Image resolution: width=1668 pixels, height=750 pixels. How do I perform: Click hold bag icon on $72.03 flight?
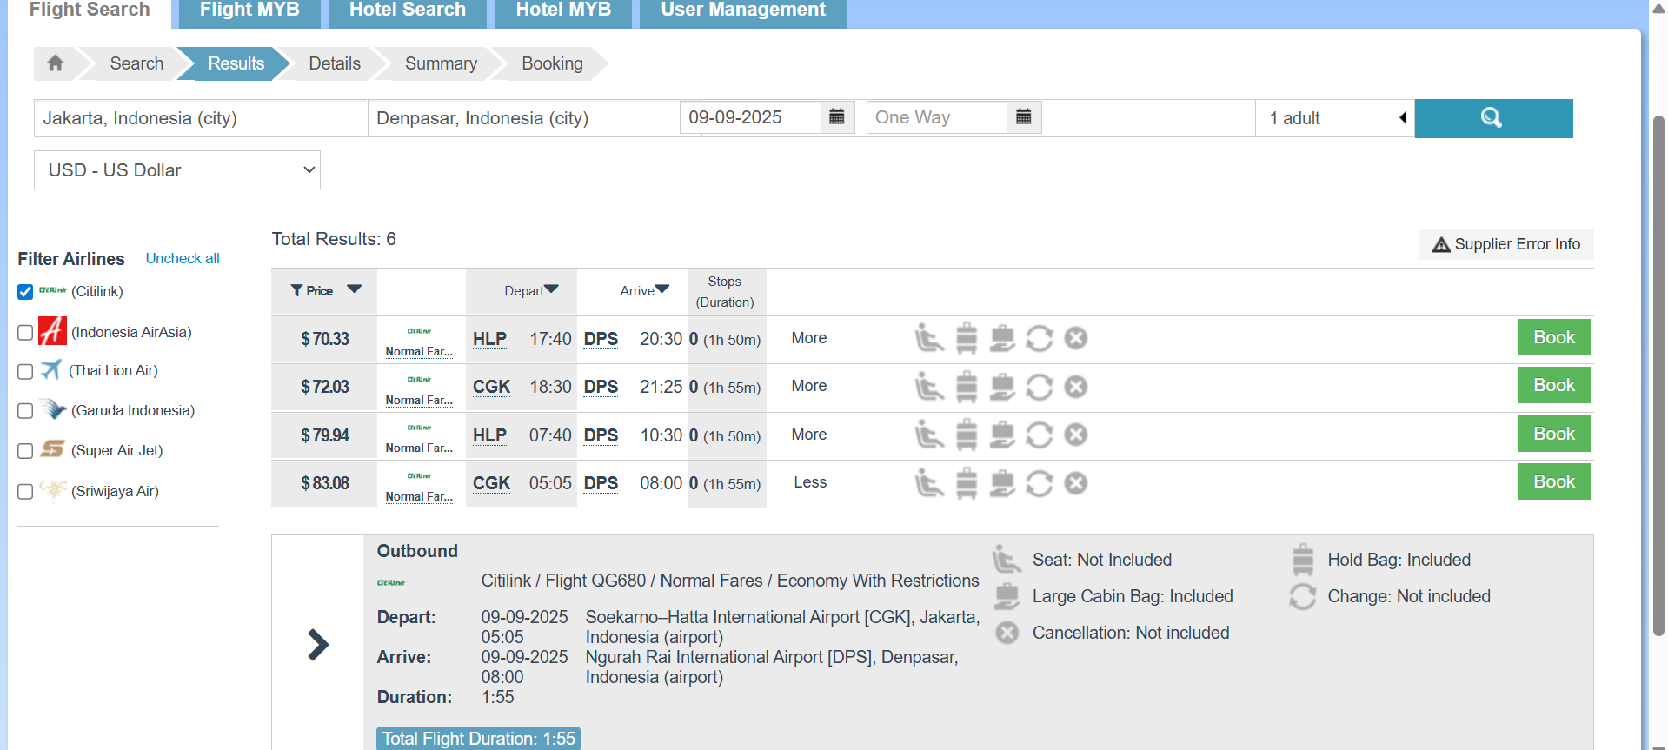pos(967,387)
